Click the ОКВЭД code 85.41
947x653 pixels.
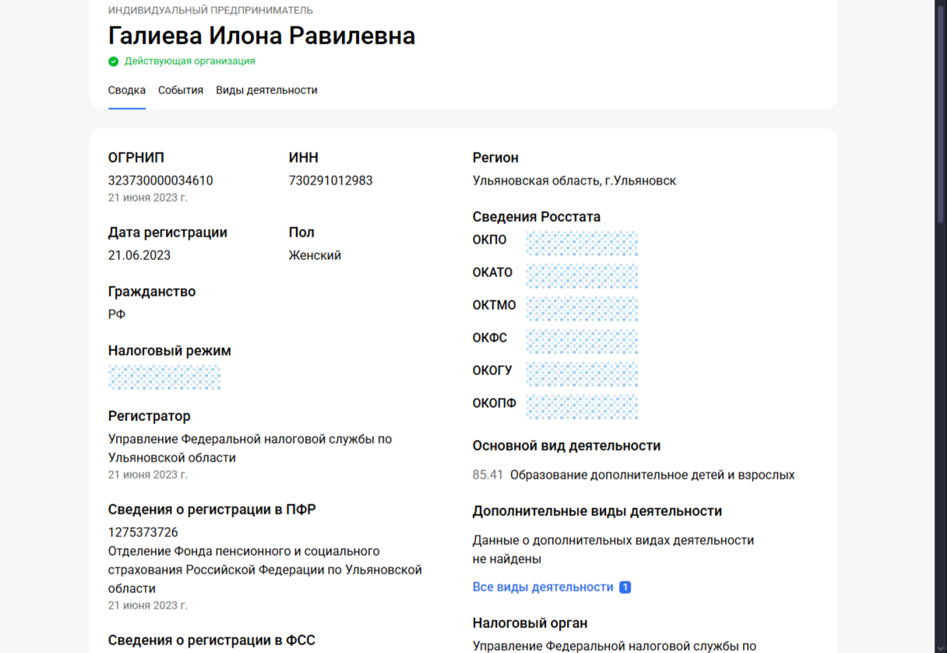(x=488, y=475)
